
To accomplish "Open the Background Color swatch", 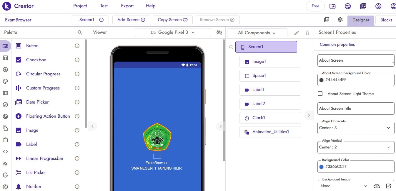I will click(322, 167).
